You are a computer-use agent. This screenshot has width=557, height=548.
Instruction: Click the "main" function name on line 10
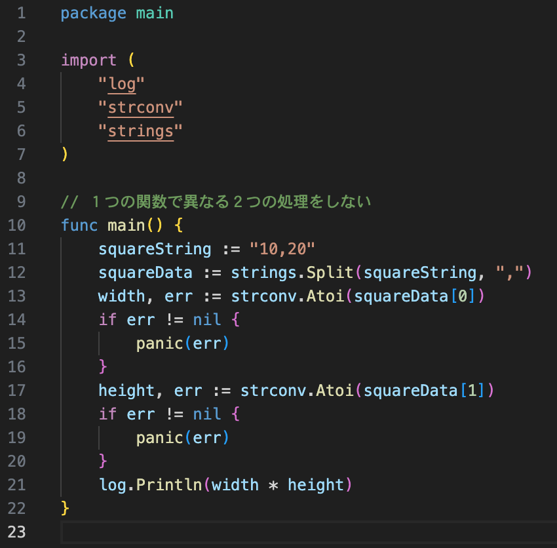coord(126,225)
